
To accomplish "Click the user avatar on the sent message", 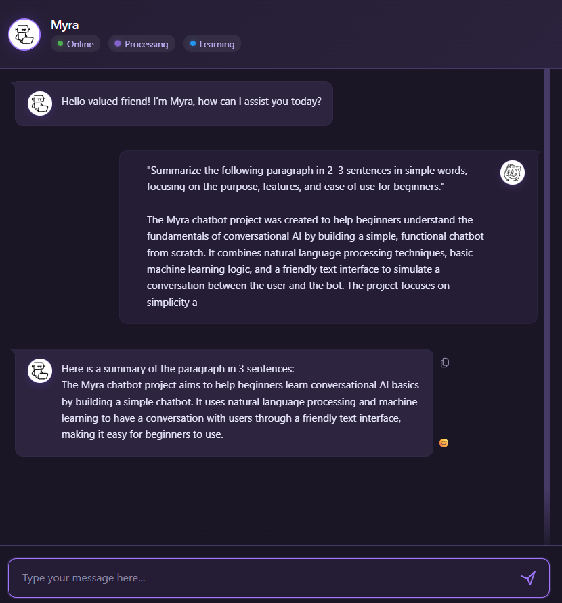I will tap(513, 173).
